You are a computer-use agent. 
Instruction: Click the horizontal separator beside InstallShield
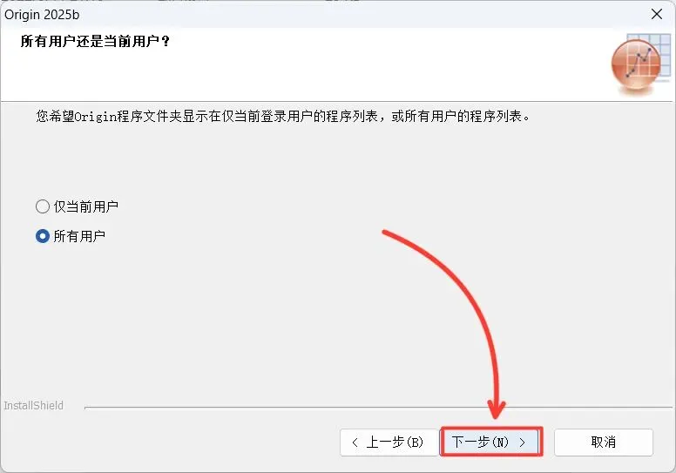click(378, 407)
